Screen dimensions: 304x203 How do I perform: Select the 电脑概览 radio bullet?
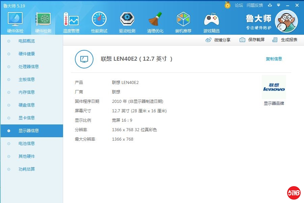[9, 41]
